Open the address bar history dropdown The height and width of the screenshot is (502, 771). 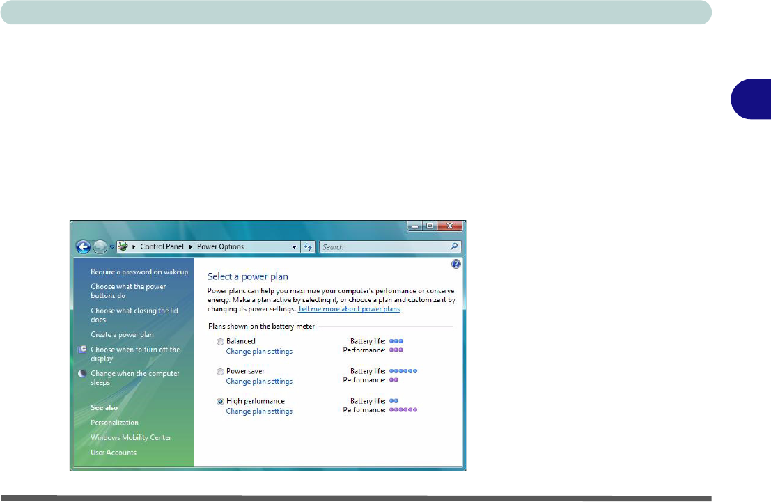294,246
